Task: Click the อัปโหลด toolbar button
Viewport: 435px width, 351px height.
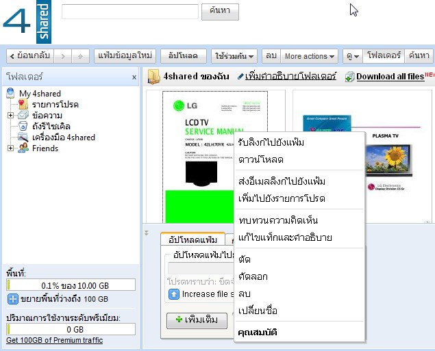Action: tap(184, 56)
